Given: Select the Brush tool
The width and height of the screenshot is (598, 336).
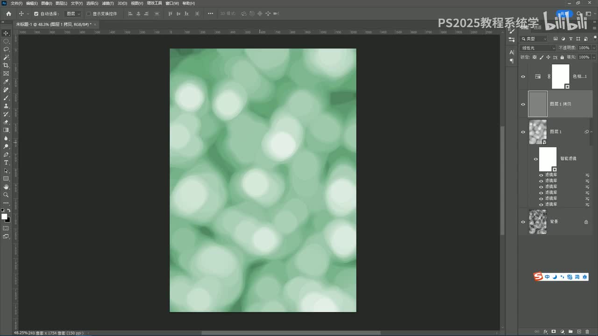Looking at the screenshot, I should pos(6,98).
